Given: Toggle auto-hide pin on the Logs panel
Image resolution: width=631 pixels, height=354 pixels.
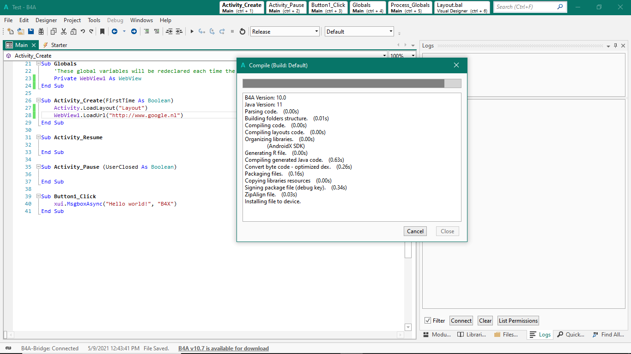Looking at the screenshot, I should 615,46.
